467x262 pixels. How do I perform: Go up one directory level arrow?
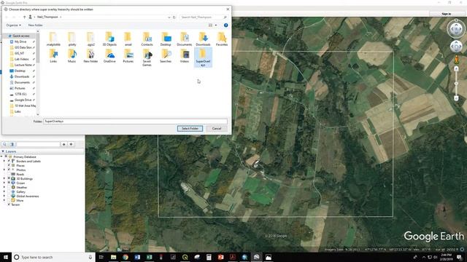pyautogui.click(x=24, y=17)
